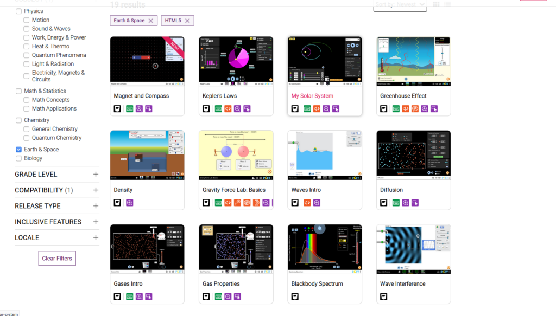Click the HTML5 badge icon under Magnet and Compass
The width and height of the screenshot is (556, 316).
click(117, 109)
